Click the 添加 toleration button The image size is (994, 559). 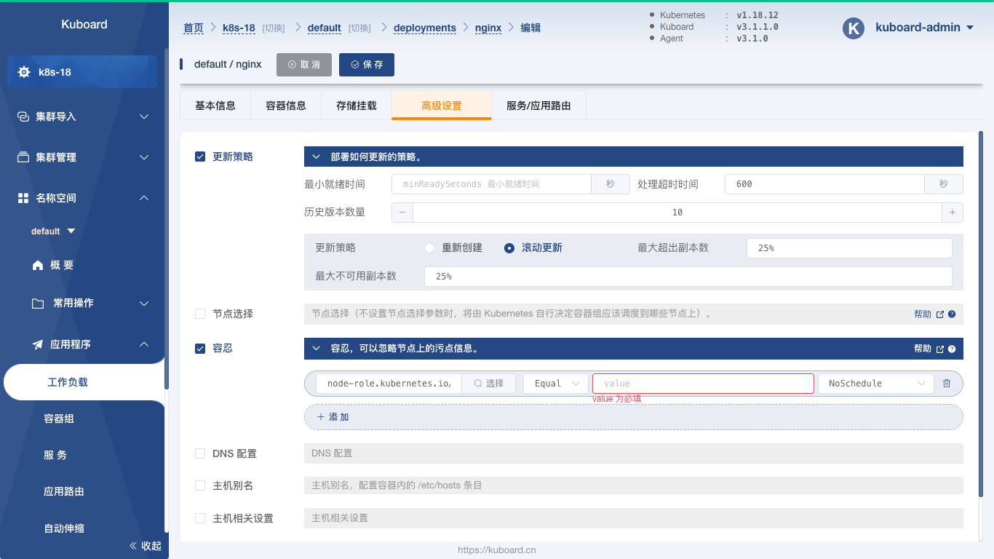(x=634, y=417)
